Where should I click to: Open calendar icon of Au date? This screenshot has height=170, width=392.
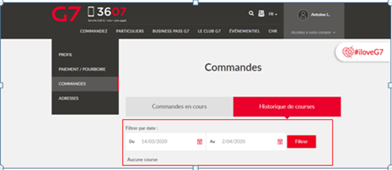coord(280,142)
